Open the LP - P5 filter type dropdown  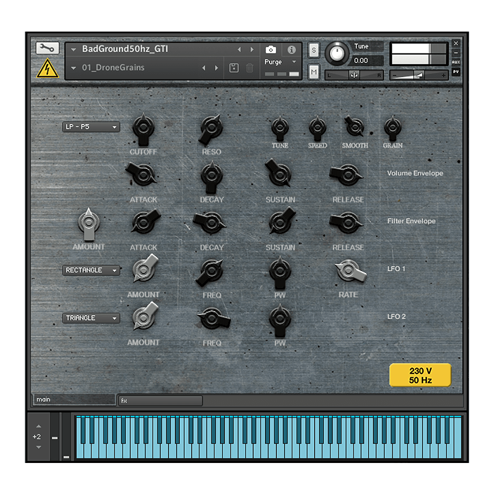coord(91,127)
